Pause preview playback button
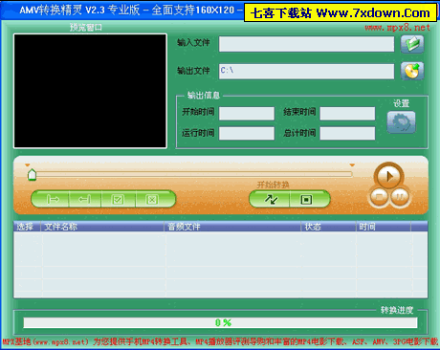440x350 pixels. (399, 197)
